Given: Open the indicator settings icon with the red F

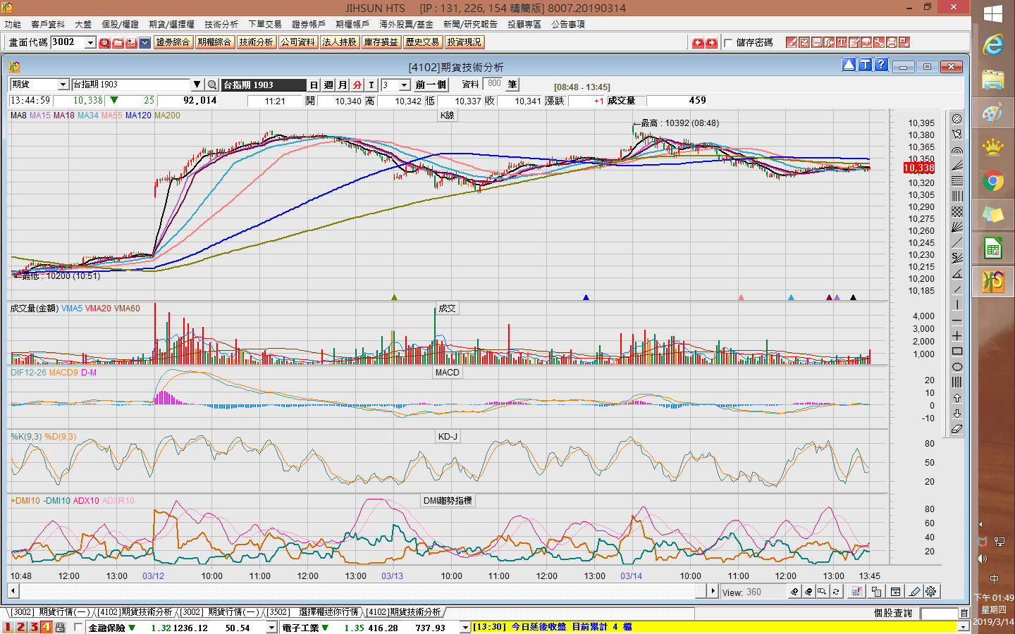Looking at the screenshot, I should point(856,592).
